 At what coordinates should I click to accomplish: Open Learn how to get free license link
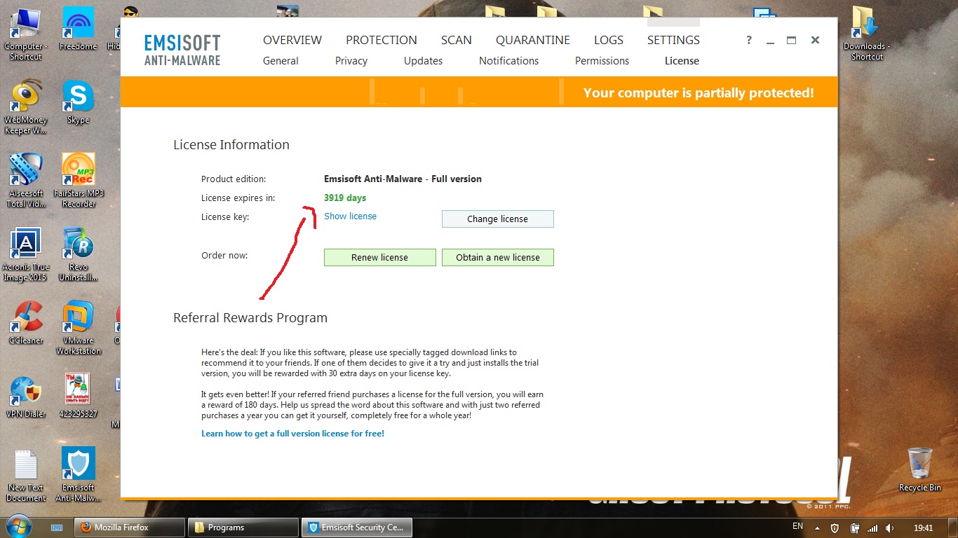(x=292, y=434)
